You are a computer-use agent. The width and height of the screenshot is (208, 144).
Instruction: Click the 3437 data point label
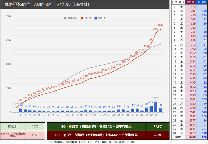point(160,25)
